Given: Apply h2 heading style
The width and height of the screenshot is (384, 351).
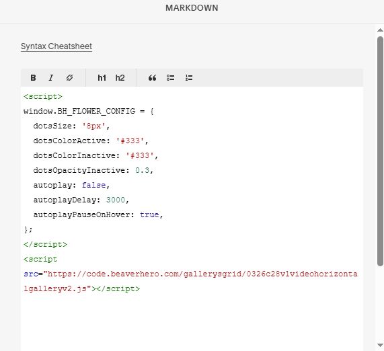Looking at the screenshot, I should (x=120, y=78).
